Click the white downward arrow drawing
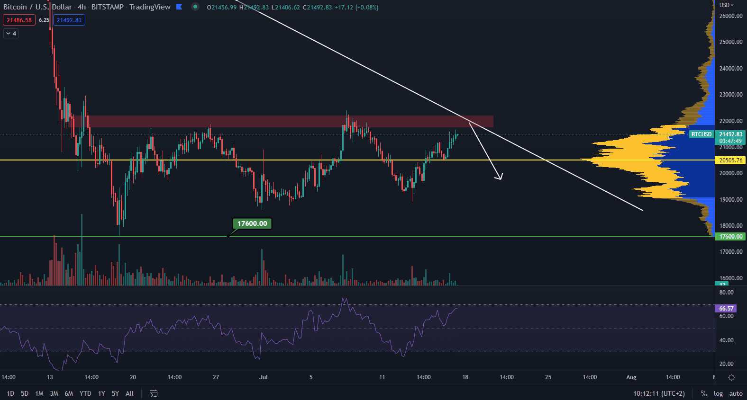747x400 pixels. (485, 151)
